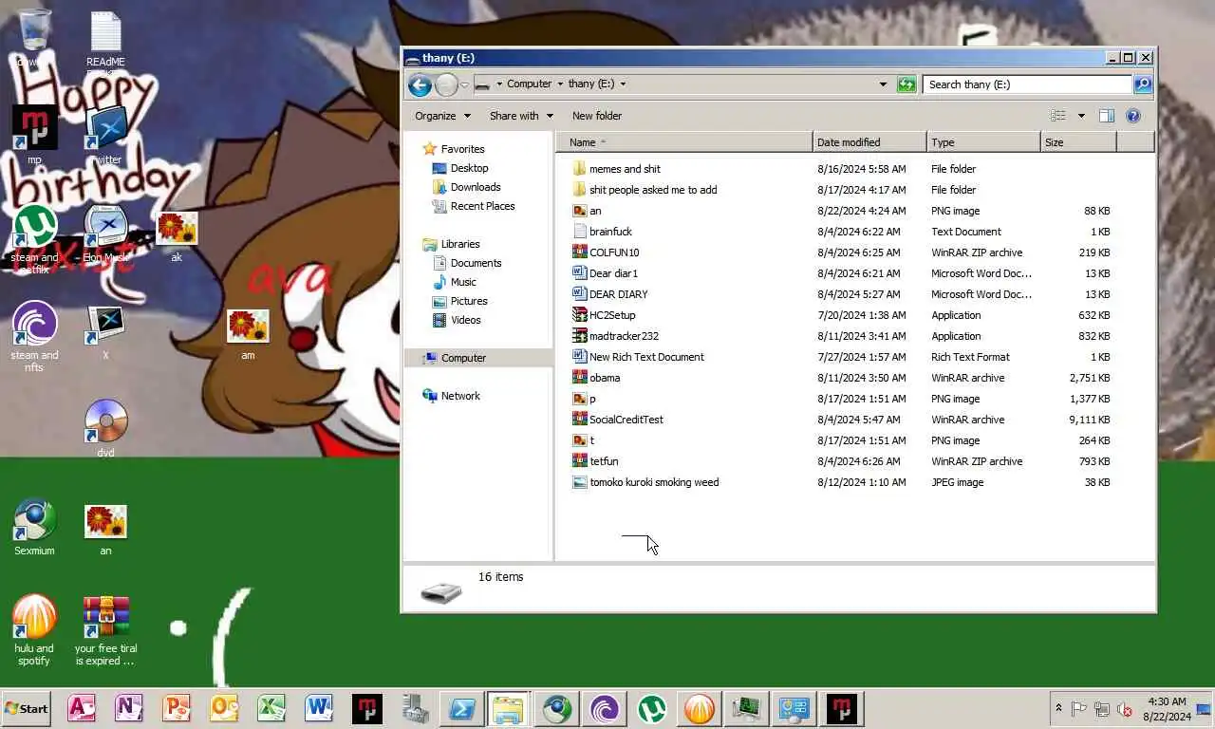
Task: Open the recent pages dropdown by navigation arrows
Action: 464,84
